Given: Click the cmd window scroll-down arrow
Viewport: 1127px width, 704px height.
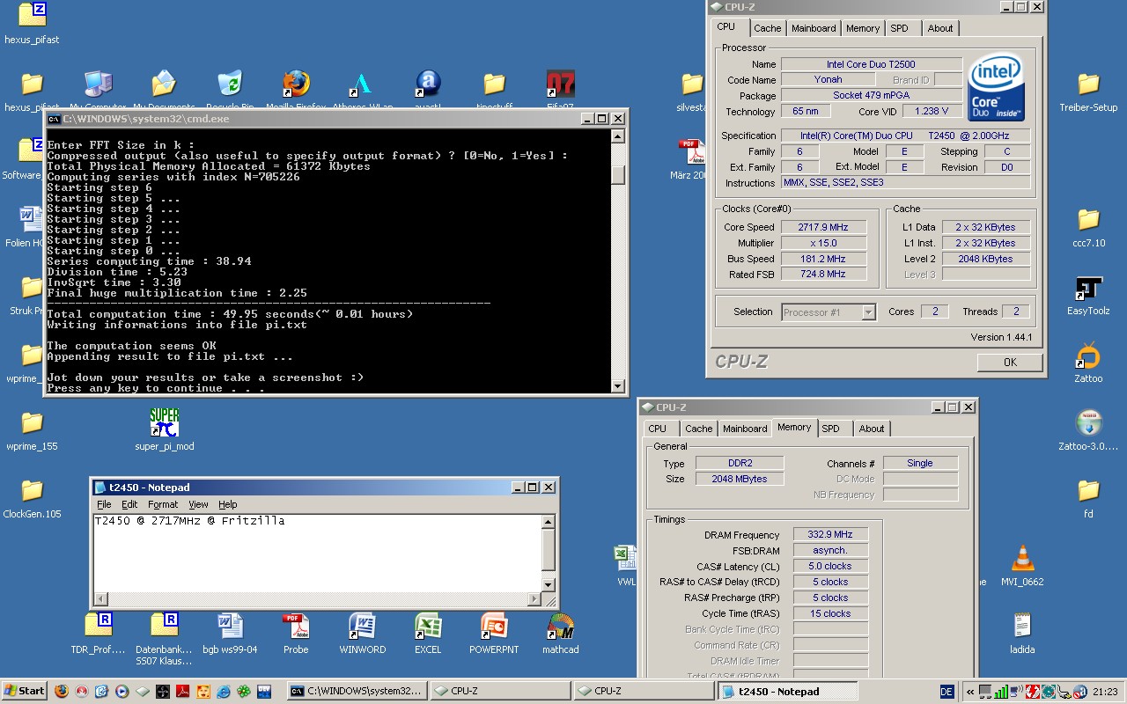Looking at the screenshot, I should point(618,385).
